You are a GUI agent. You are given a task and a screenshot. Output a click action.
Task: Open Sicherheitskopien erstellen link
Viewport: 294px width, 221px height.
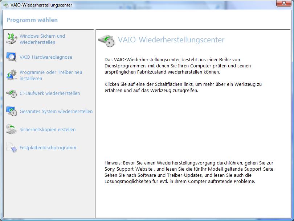tap(48, 129)
